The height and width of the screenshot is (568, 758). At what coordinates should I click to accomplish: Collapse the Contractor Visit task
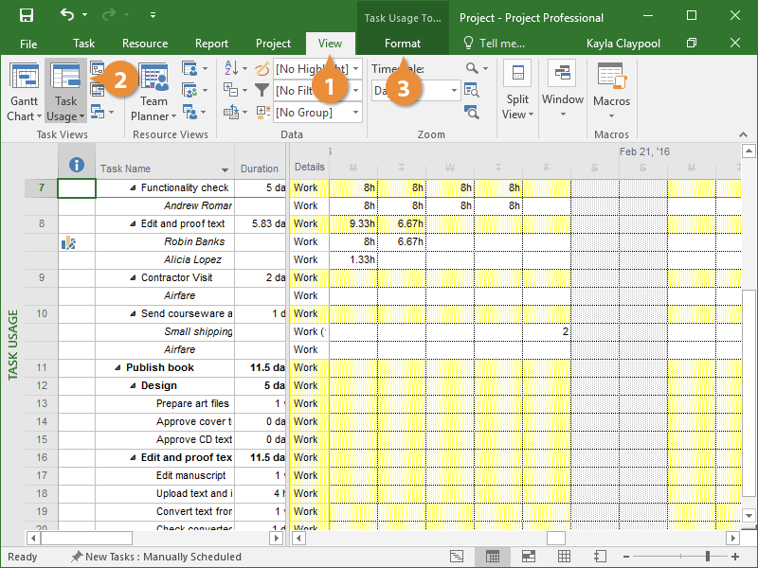pyautogui.click(x=133, y=278)
